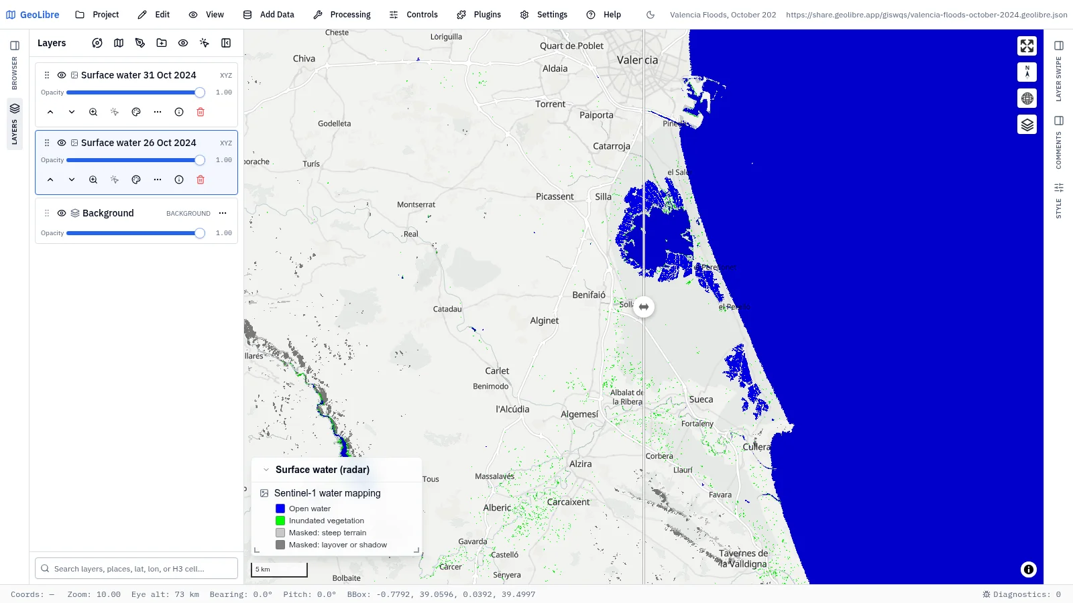1073x603 pixels.
Task: Open the Project menu
Action: (97, 15)
